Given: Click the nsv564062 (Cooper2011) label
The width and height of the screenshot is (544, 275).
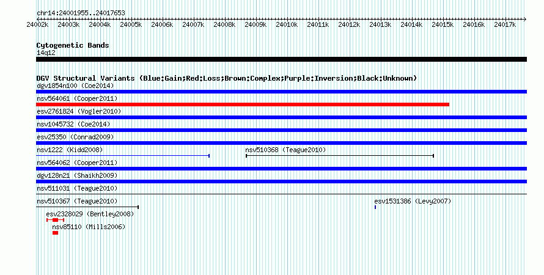Looking at the screenshot, I should [77, 163].
